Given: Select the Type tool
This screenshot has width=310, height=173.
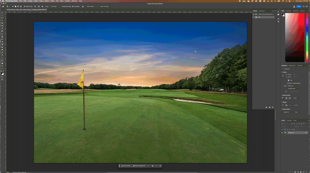Looking at the screenshot, I should (2, 55).
